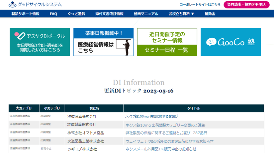This screenshot has height=153, width=274.
Task: Click the 更新DIトピック 2023-05-16 heading
Action: (138, 91)
